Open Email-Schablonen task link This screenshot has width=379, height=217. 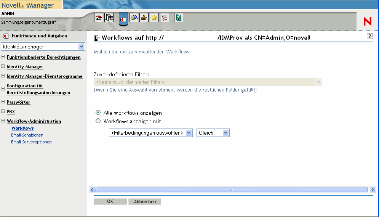click(x=27, y=135)
